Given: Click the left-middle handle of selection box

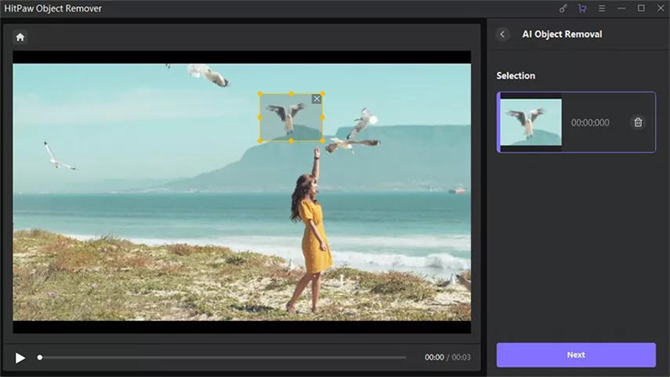Looking at the screenshot, I should tap(259, 117).
